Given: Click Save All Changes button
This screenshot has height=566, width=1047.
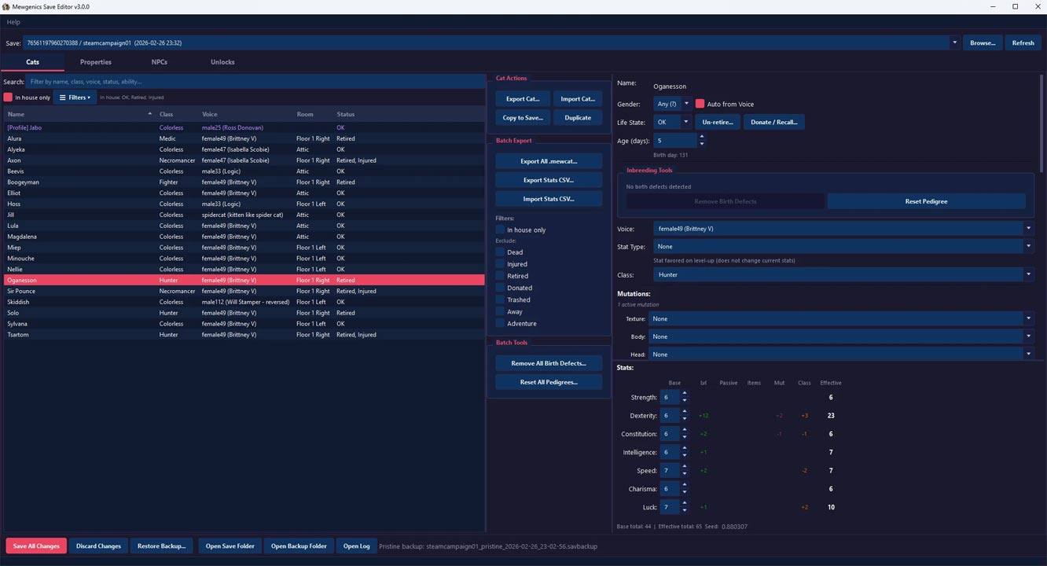Looking at the screenshot, I should (36, 546).
